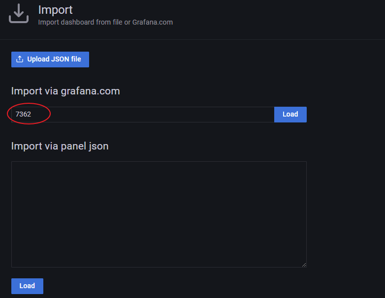The height and width of the screenshot is (298, 385).
Task: Click the center of panel json text area
Action: (x=159, y=214)
